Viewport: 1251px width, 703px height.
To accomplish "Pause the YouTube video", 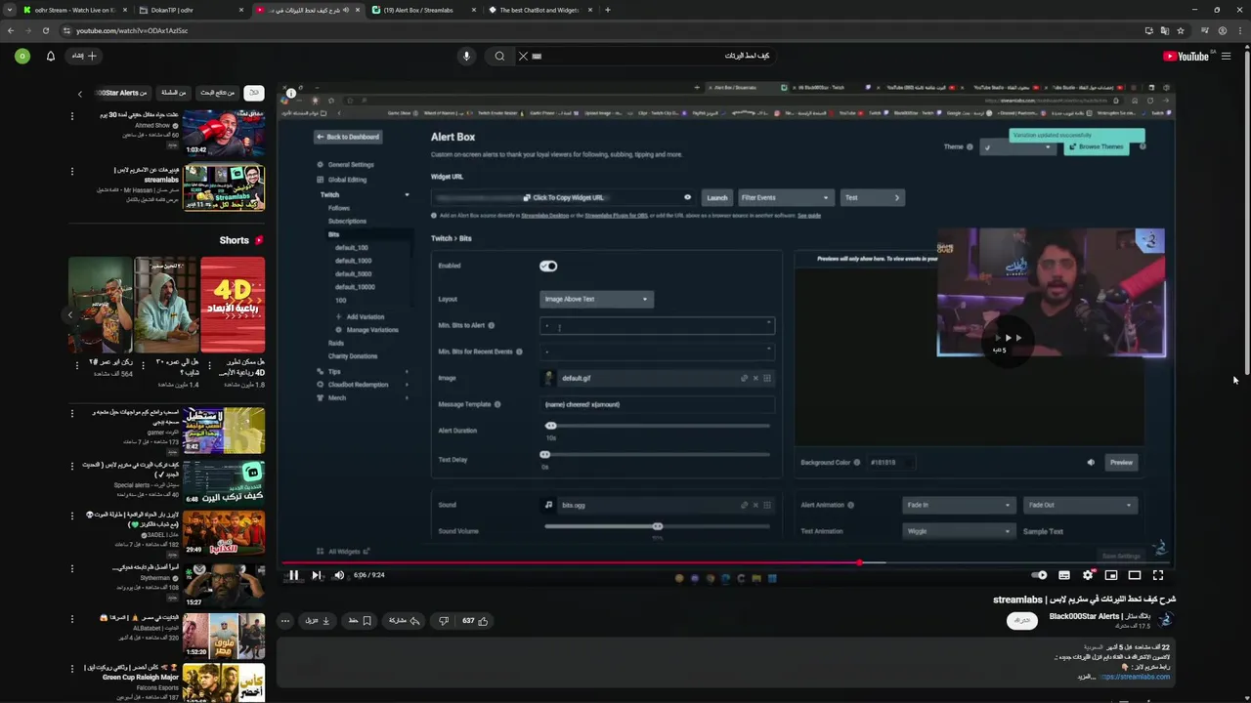I will [293, 575].
